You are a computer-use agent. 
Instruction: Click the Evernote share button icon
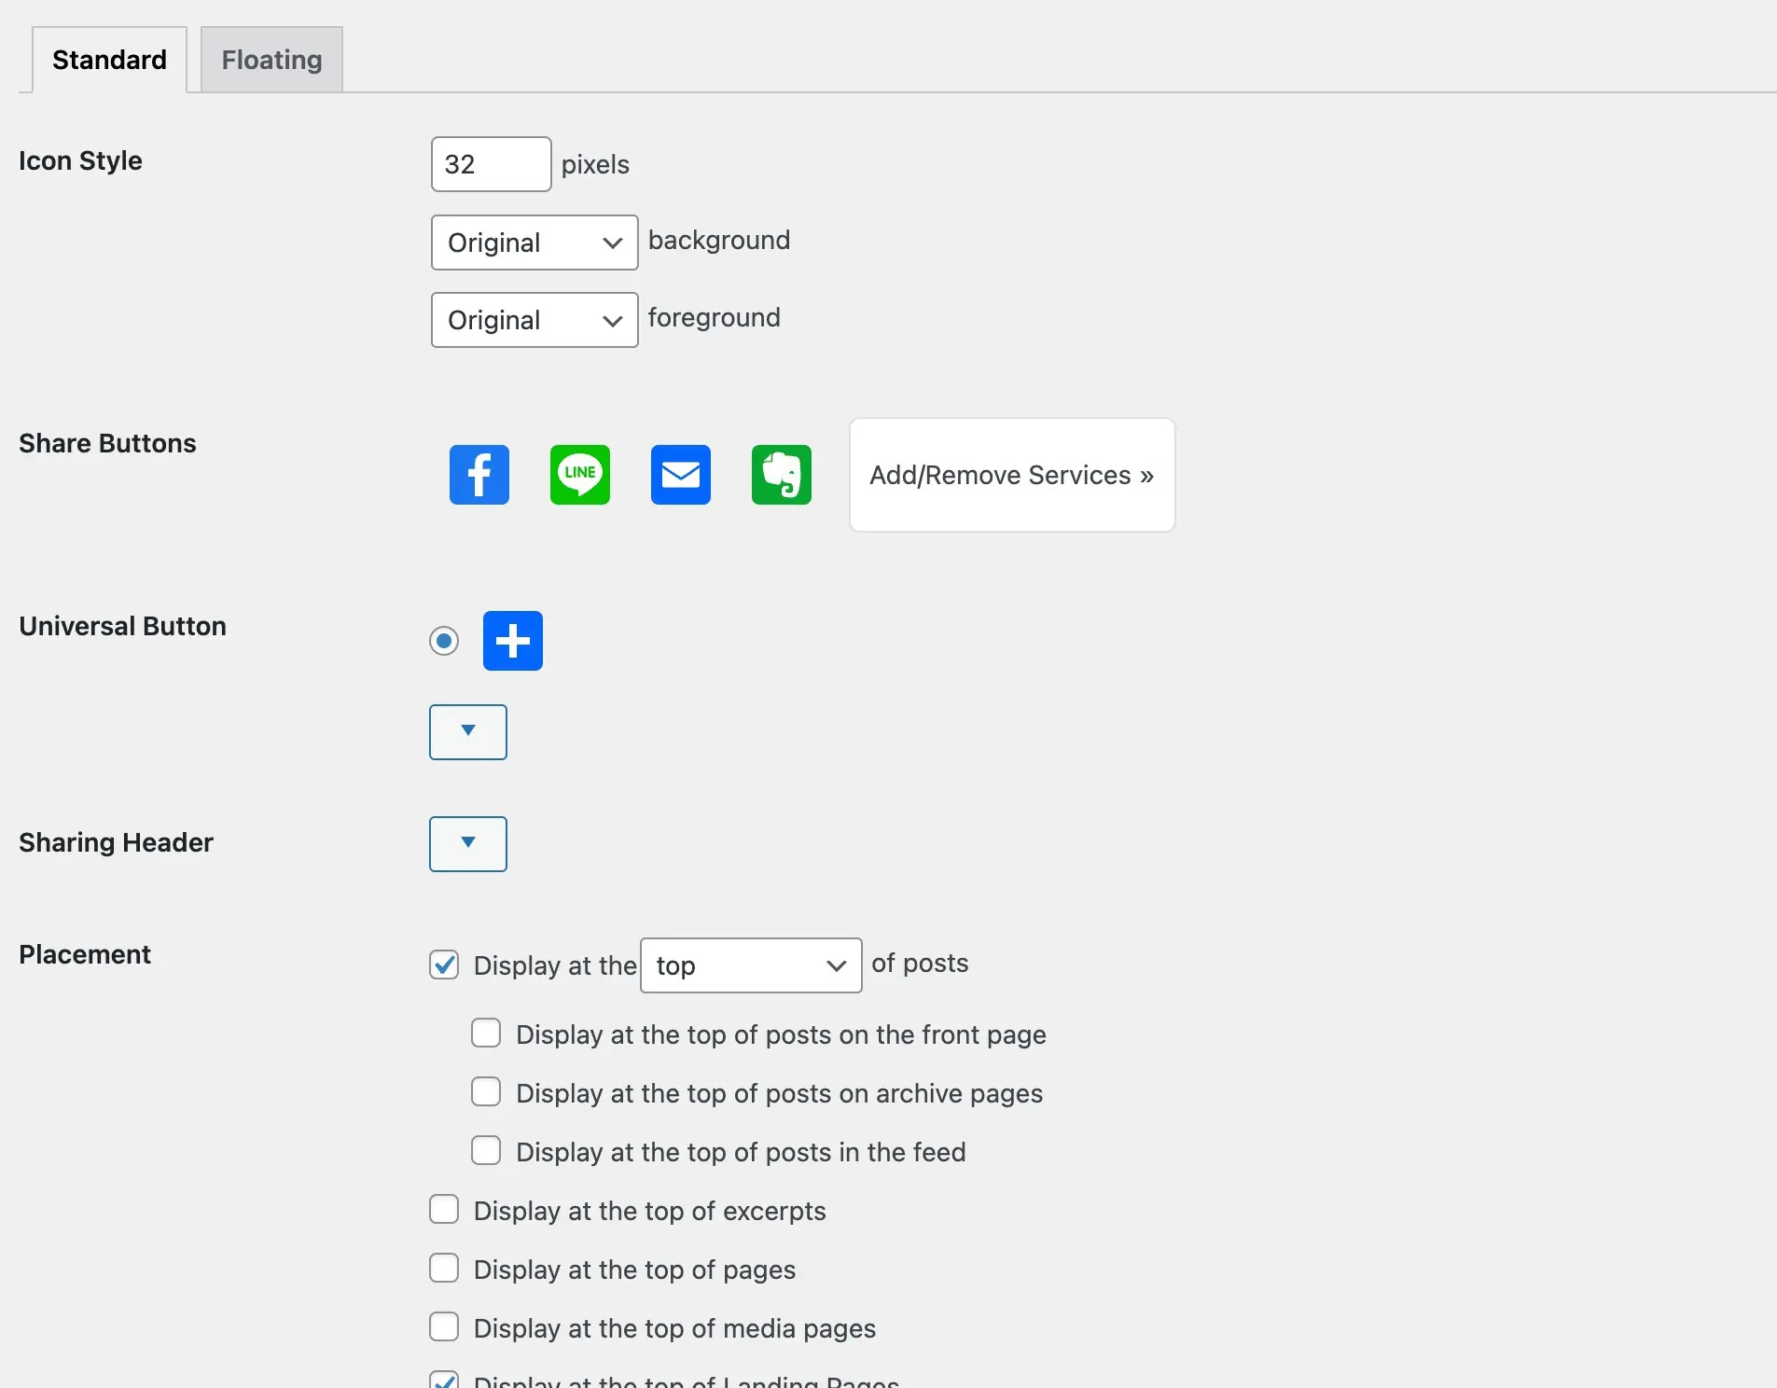(782, 475)
